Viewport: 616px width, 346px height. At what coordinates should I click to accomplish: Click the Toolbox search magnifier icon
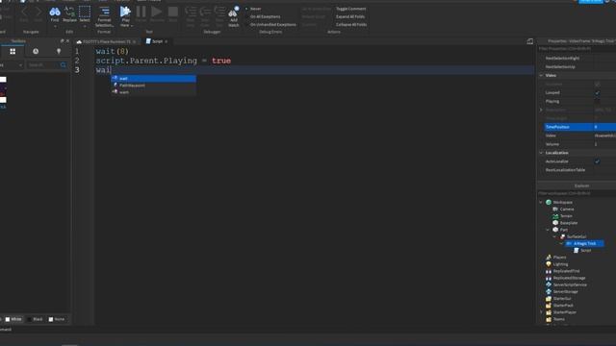[x=64, y=65]
